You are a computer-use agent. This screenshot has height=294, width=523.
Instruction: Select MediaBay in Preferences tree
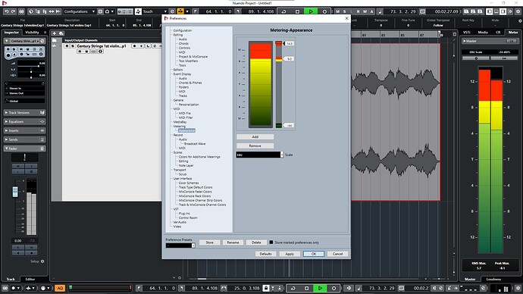[x=180, y=122]
